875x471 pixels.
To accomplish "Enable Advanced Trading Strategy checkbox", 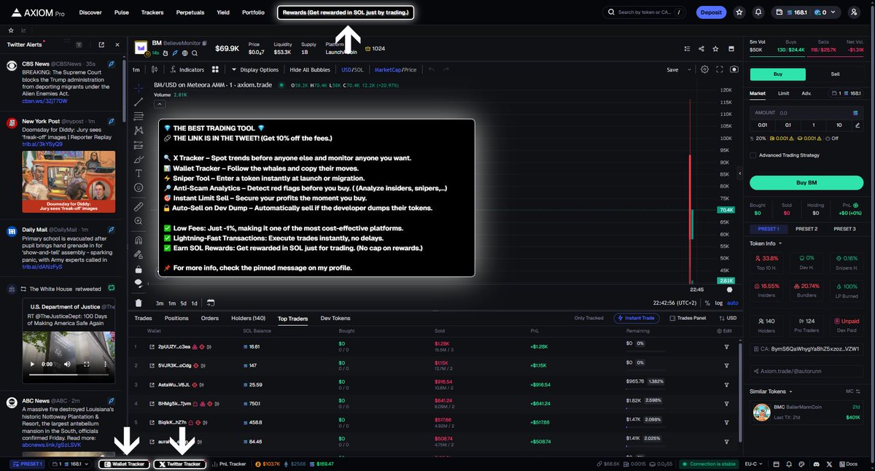I will click(x=753, y=155).
